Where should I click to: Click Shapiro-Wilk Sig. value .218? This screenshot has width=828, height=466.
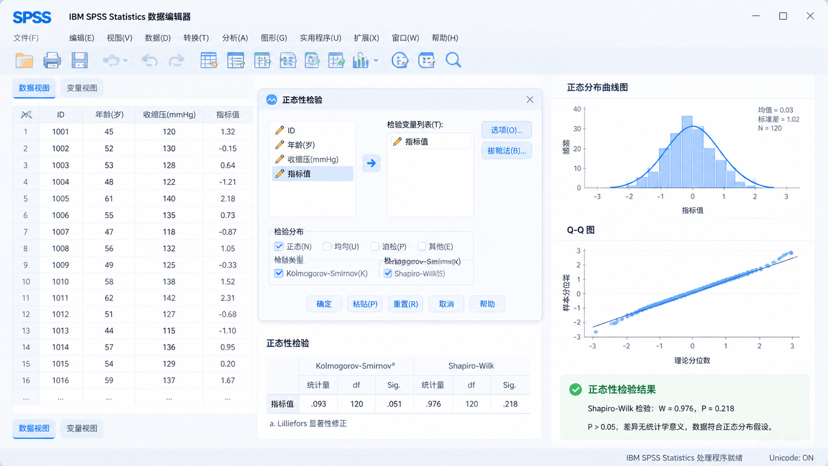(510, 404)
